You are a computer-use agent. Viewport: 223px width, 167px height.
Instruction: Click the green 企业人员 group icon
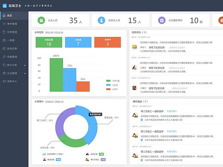tap(41, 20)
